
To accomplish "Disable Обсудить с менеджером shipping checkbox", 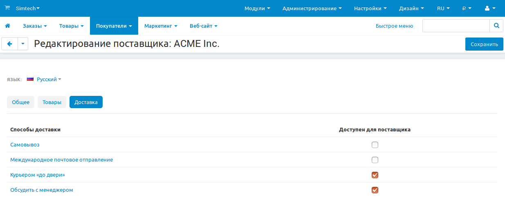I will click(375, 190).
